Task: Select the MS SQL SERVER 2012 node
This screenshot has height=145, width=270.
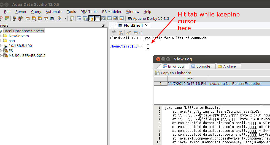Action: coord(27,56)
